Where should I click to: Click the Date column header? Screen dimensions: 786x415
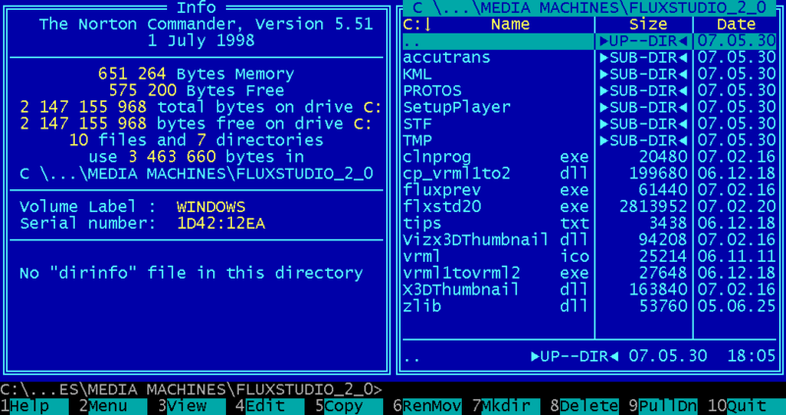(736, 24)
